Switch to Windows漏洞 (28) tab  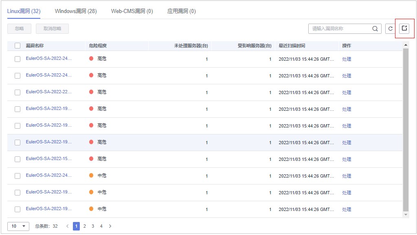[76, 12]
